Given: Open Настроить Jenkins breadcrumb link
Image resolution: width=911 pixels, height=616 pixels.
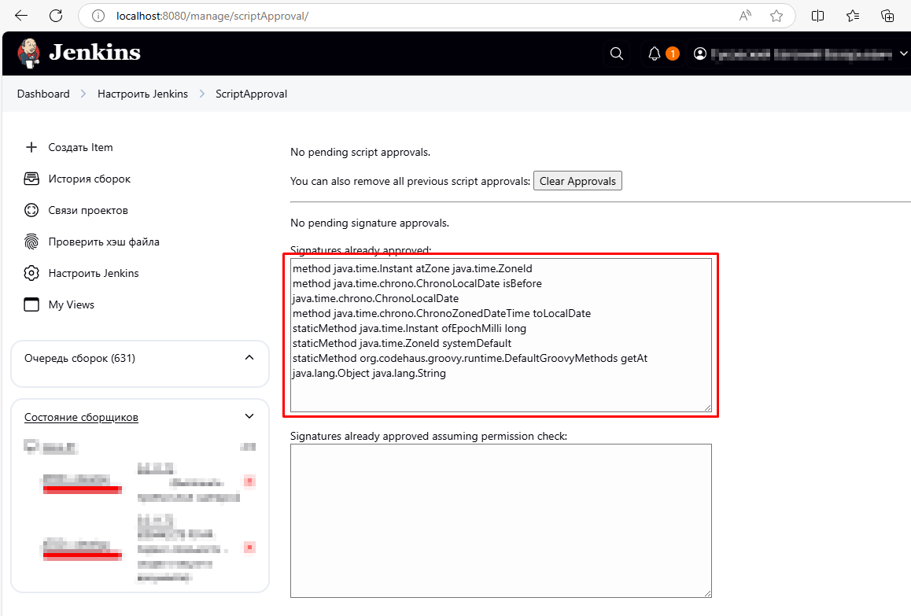Looking at the screenshot, I should click(142, 94).
